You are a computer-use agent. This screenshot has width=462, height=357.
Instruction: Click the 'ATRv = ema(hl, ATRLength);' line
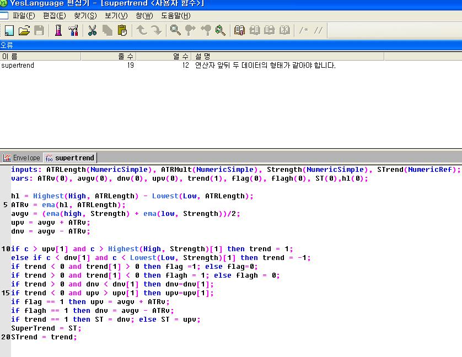68,205
